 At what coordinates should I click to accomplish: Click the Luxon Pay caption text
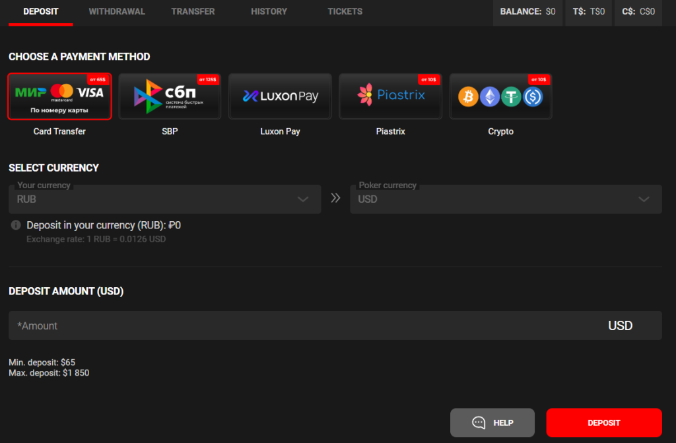tap(280, 131)
